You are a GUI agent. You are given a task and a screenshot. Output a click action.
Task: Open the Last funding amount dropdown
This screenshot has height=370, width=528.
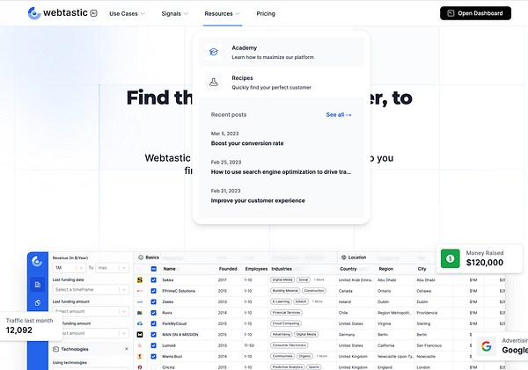[91, 311]
